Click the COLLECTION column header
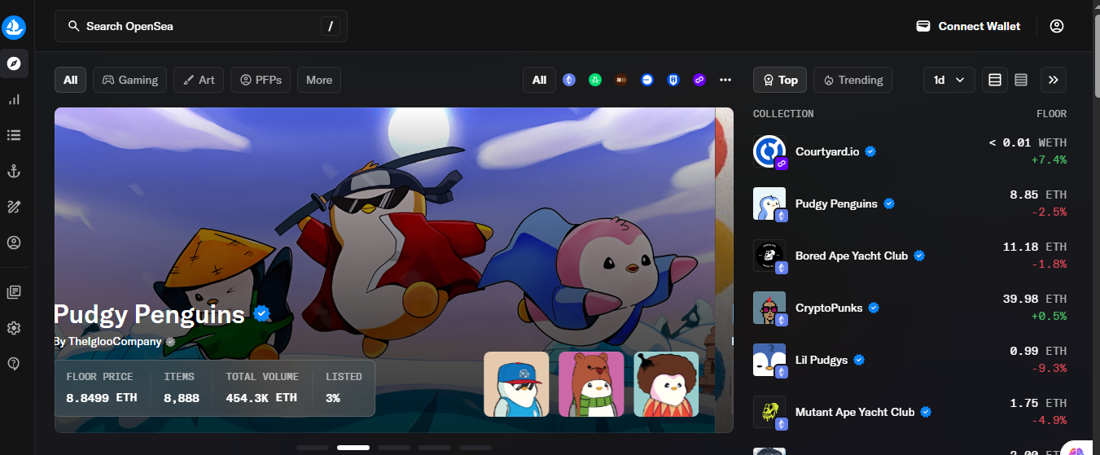The image size is (1100, 455). click(x=783, y=114)
